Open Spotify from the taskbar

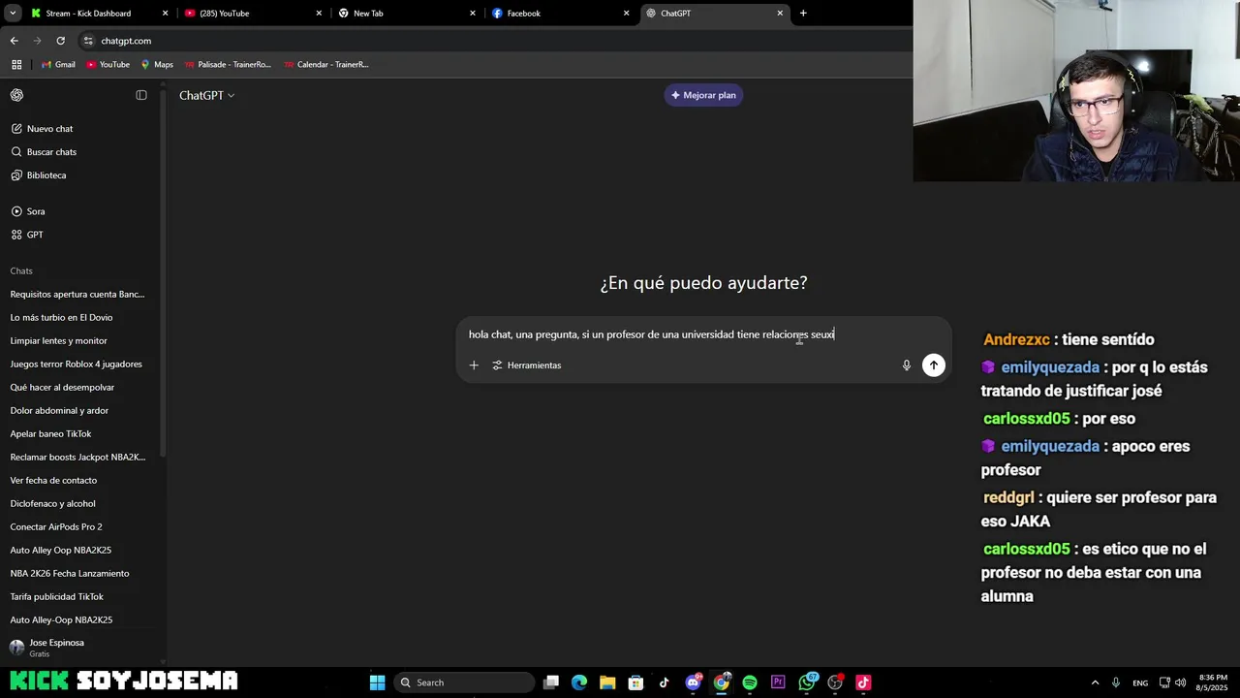point(750,682)
